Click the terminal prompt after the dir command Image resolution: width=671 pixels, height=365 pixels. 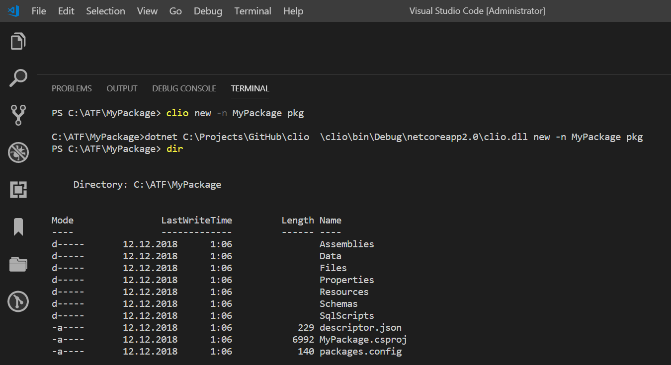(x=174, y=148)
